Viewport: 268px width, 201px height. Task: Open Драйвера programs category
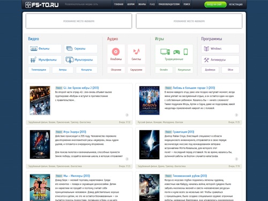point(210,70)
